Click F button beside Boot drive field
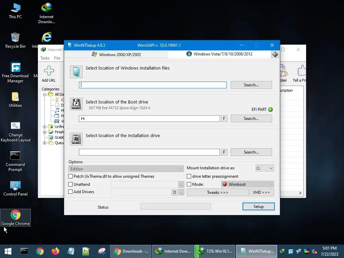Viewport: 344px width, 258px height. [224, 119]
